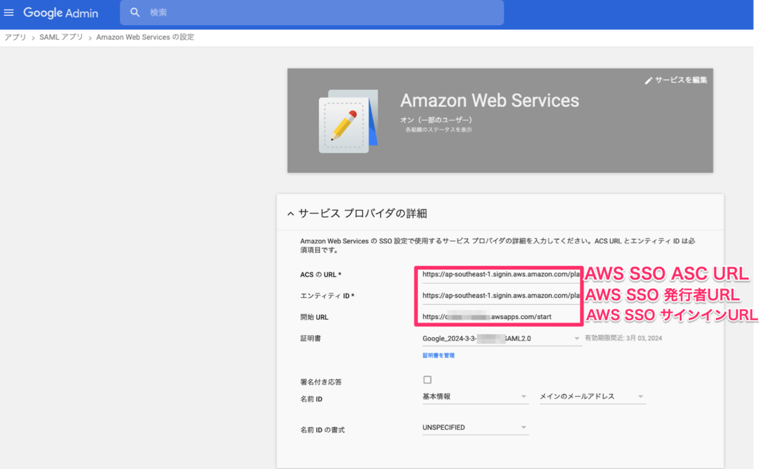Click 各組織のステータスを表示 link
Viewport: 759px width, 469px height.
pos(439,130)
